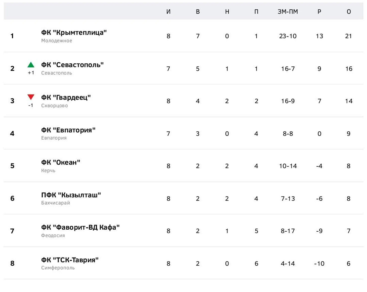Screen dimensions: 367x292
Task: Open the ФК "Севастополь" team link
Action: [x=72, y=65]
